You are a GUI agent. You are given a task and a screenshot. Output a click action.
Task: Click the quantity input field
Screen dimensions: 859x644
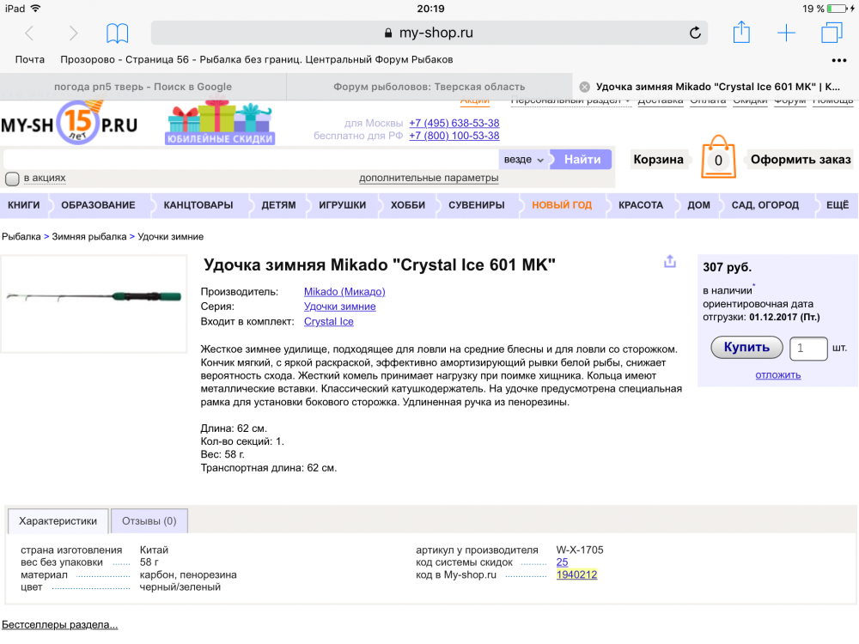[x=807, y=348]
